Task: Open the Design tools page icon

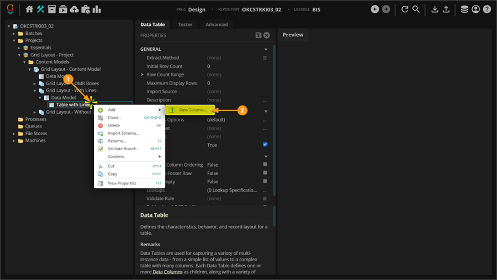Action: coord(40,9)
